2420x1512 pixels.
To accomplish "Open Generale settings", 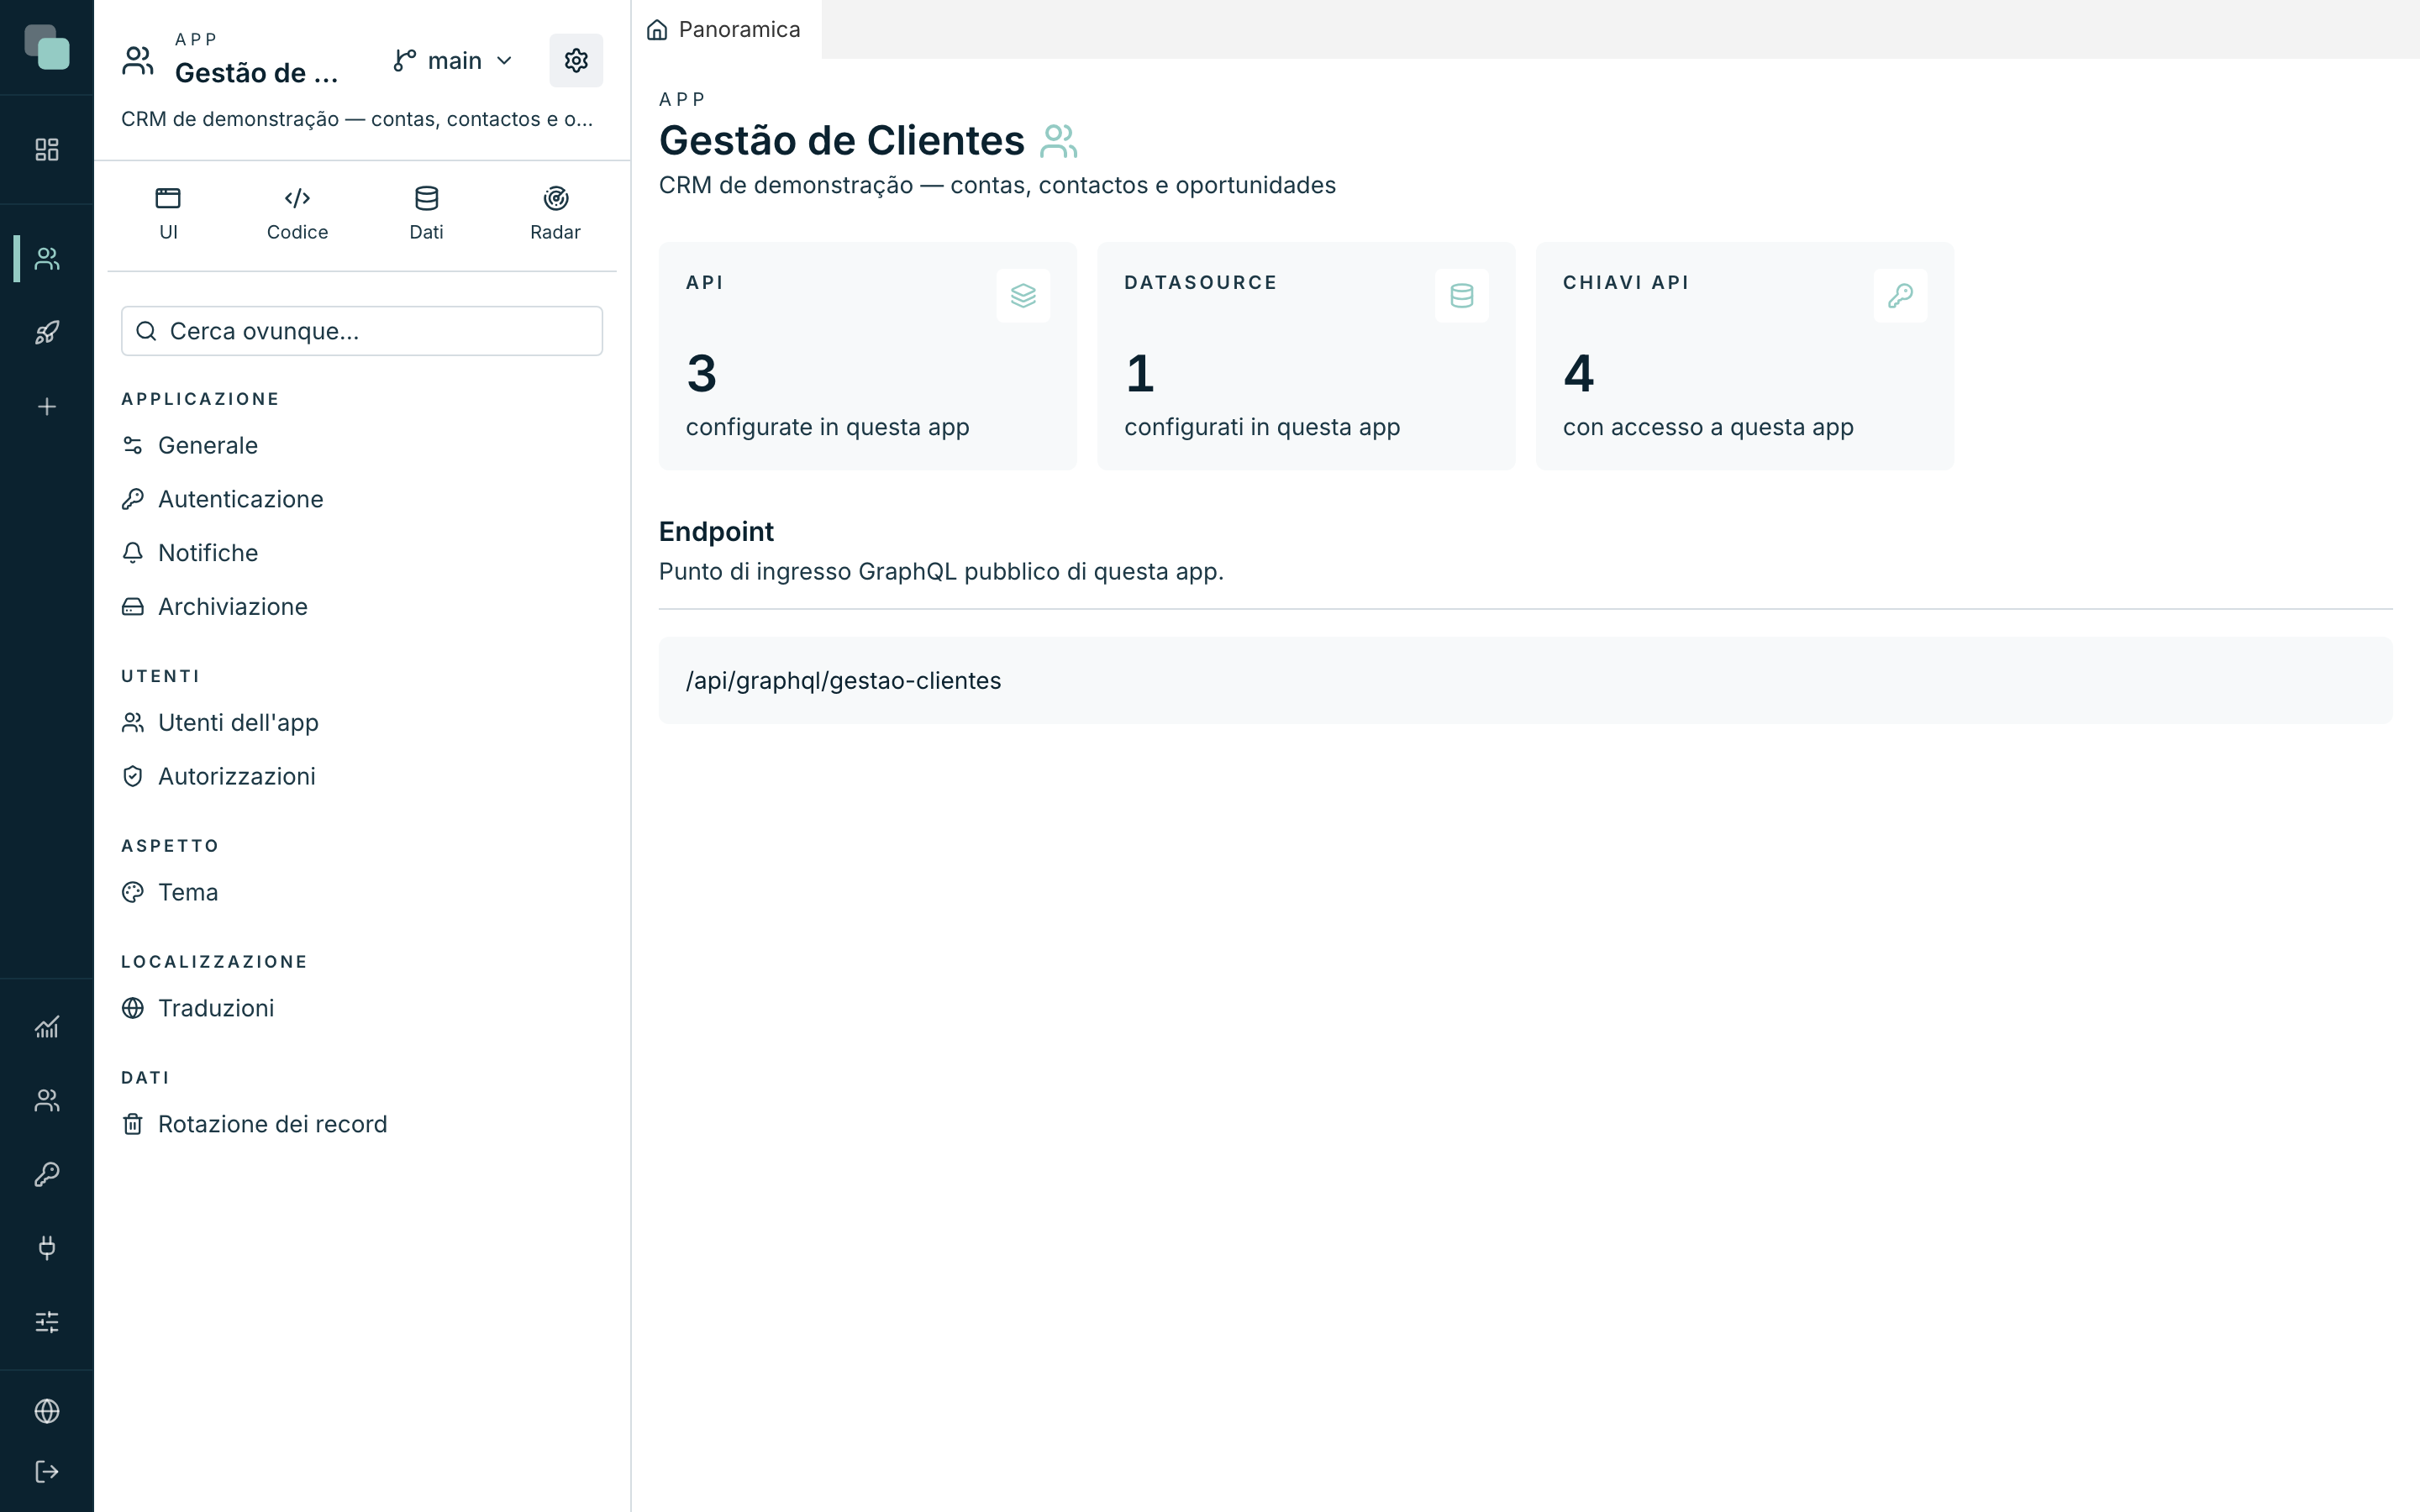I will click(x=362, y=445).
